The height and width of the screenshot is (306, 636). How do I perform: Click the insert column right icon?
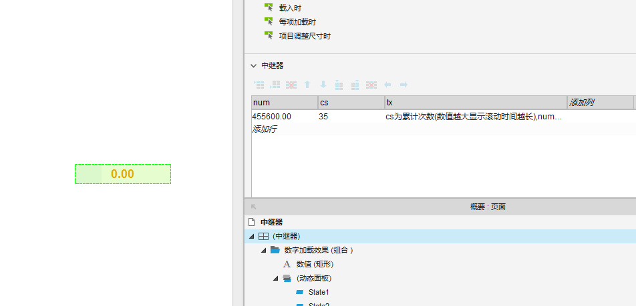[355, 85]
